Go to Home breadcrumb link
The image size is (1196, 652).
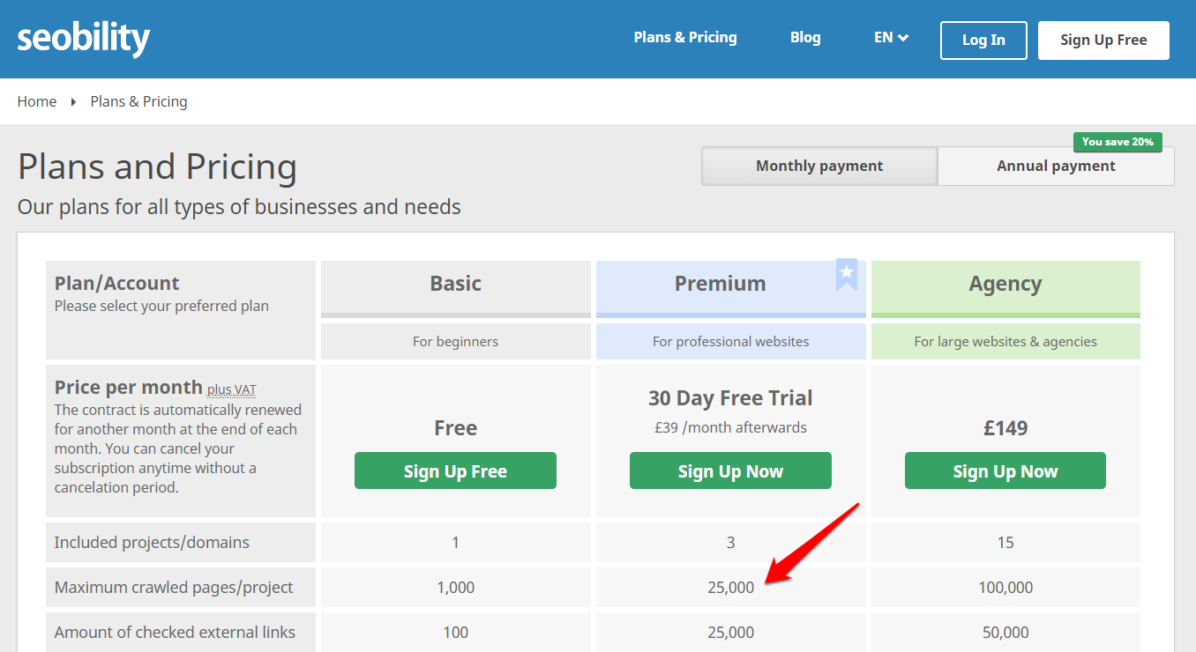pos(37,101)
